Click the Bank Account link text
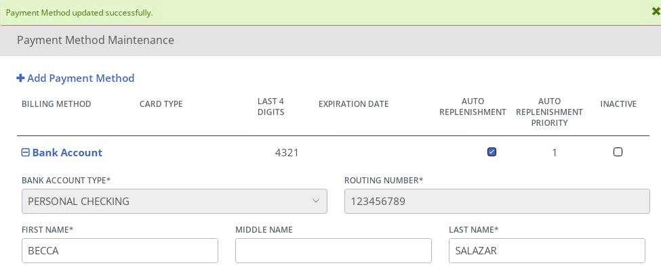This screenshot has width=661, height=276. click(67, 152)
